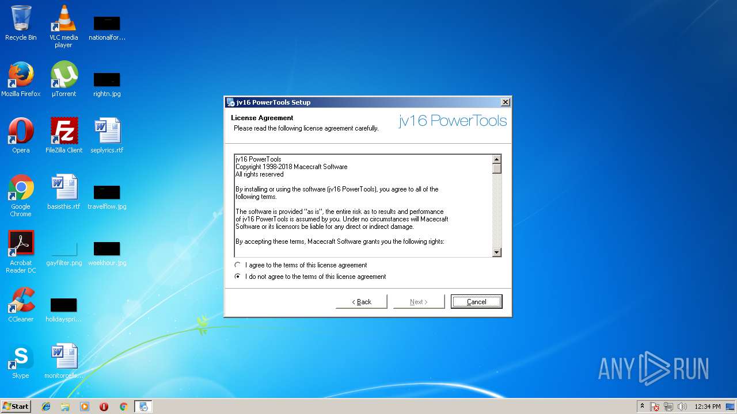Click the volume speaker tray icon
The image size is (737, 414).
(682, 407)
